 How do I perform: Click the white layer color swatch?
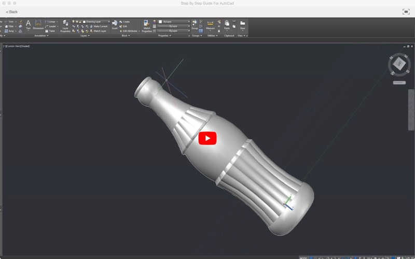(84, 22)
